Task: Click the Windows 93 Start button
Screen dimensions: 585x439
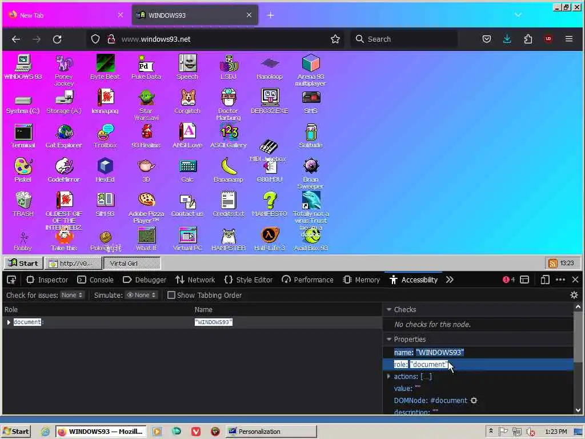Action: (23, 263)
